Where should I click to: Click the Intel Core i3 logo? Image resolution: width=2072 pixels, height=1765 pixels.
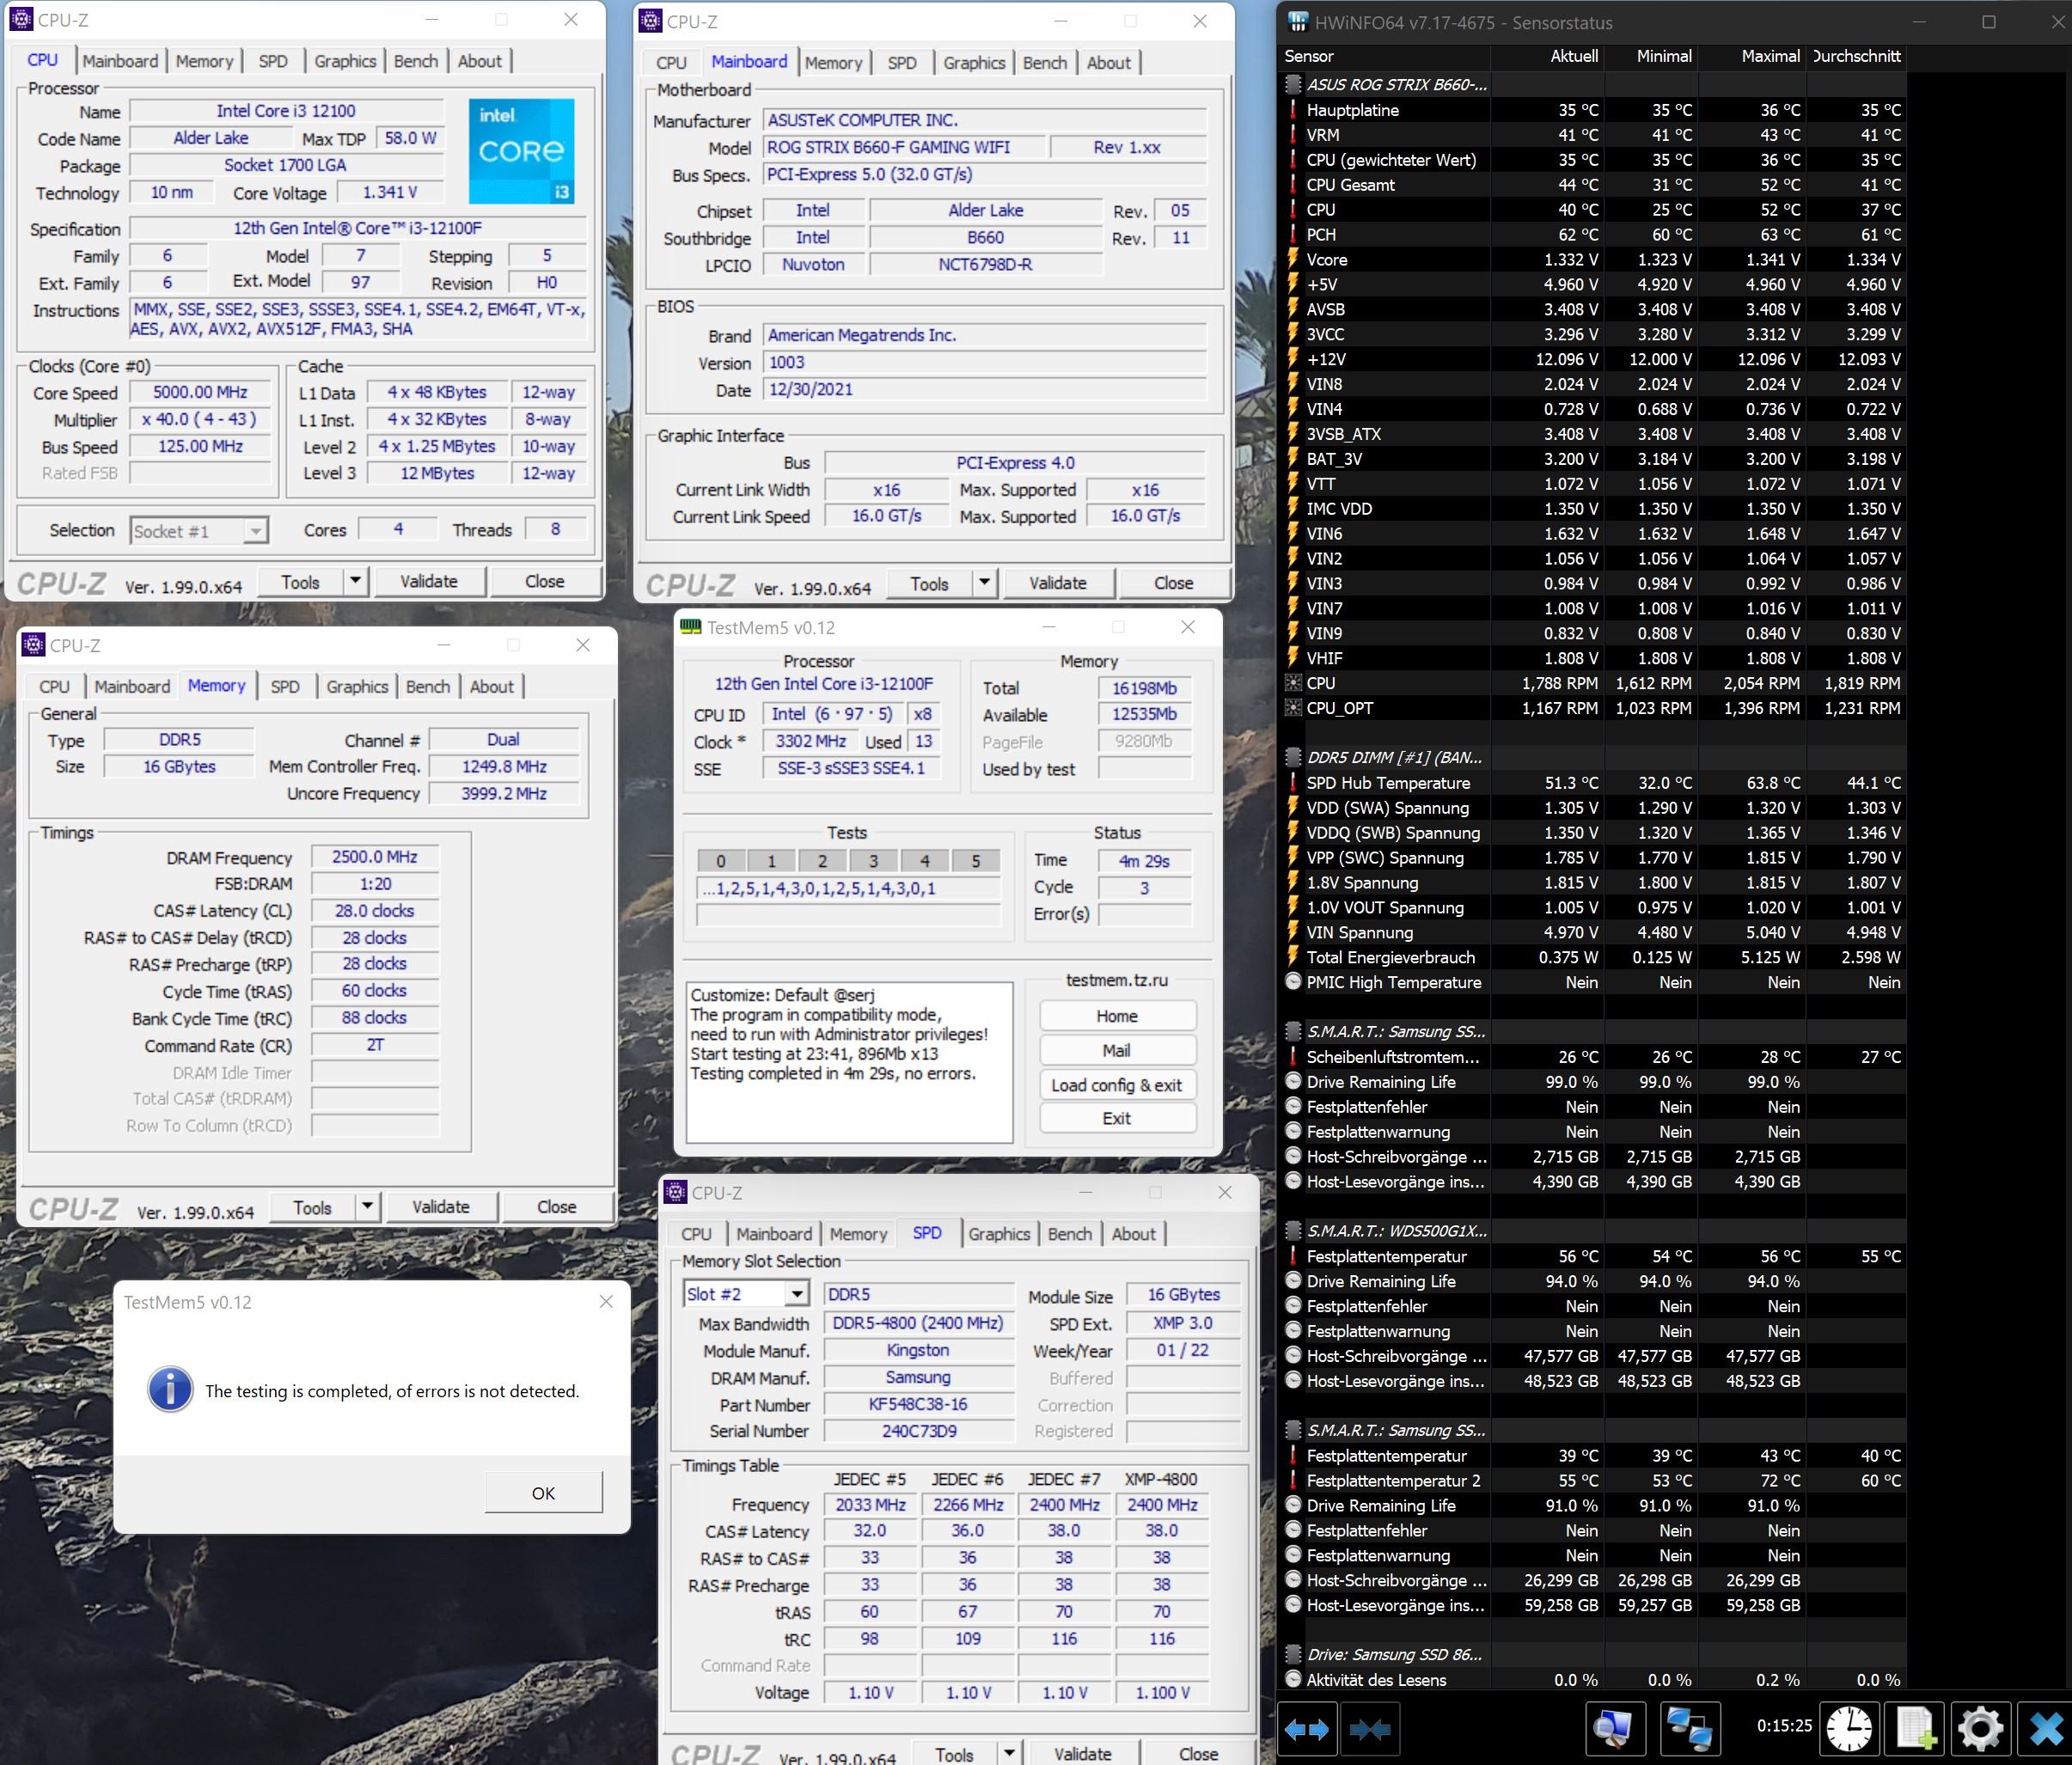click(521, 151)
